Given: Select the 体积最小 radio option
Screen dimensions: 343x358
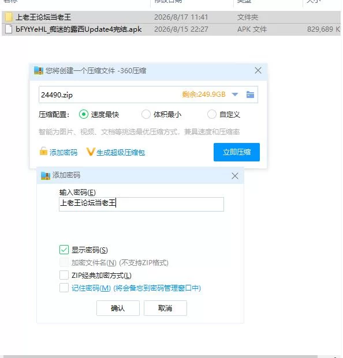Looking at the screenshot, I should pos(146,114).
